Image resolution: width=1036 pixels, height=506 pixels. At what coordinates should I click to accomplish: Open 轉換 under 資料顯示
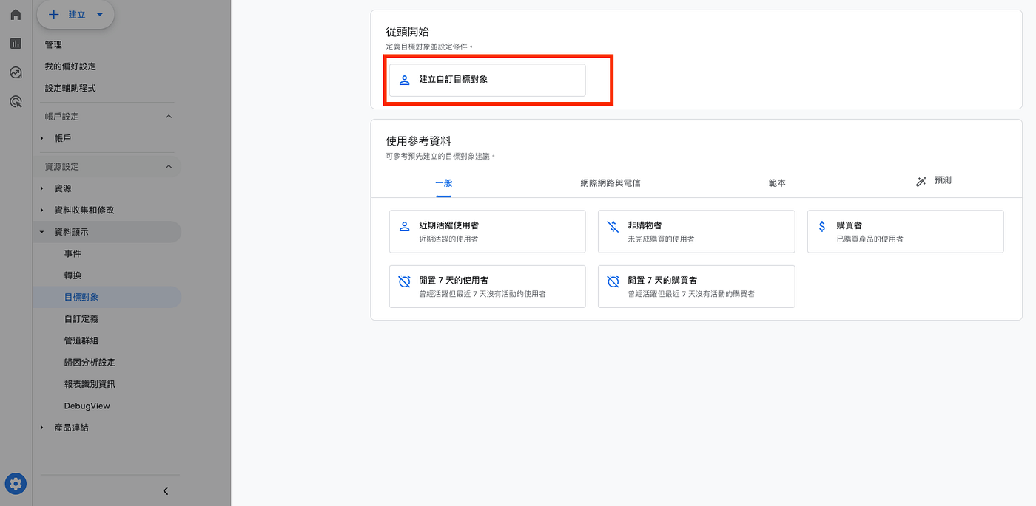(73, 276)
